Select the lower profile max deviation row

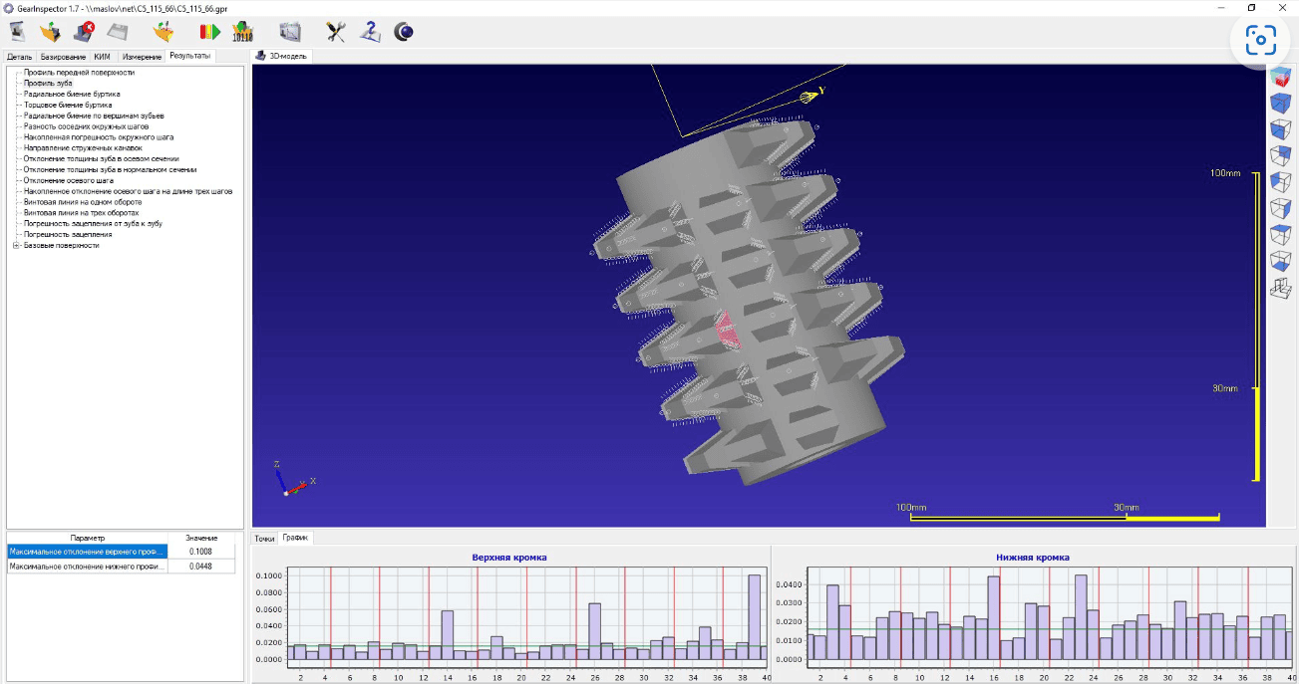(87, 567)
